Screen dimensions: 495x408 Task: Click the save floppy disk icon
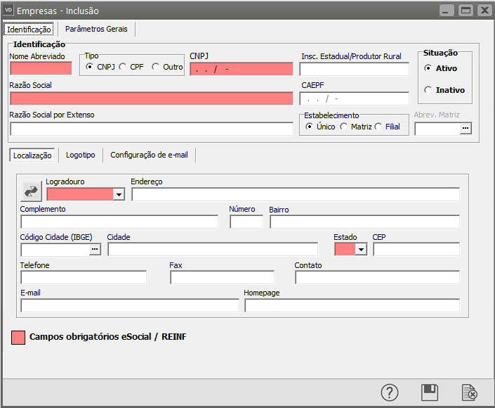pyautogui.click(x=429, y=393)
